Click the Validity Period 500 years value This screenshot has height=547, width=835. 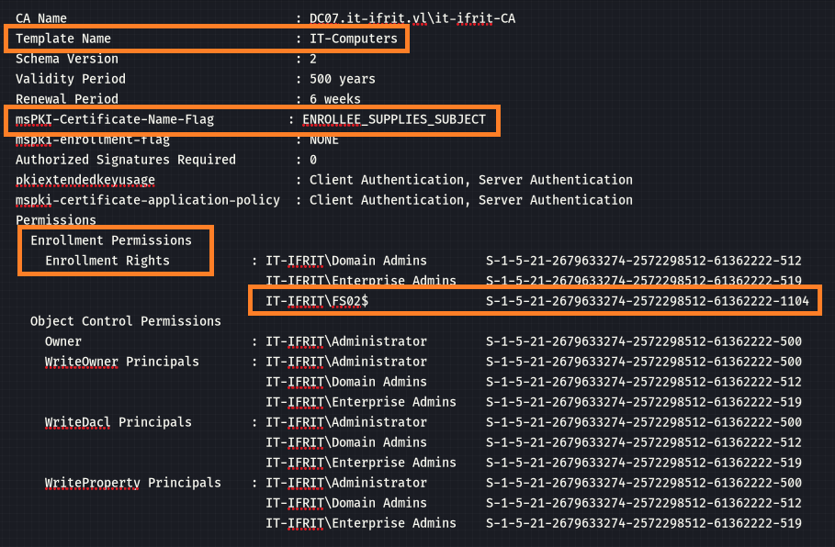click(x=343, y=79)
